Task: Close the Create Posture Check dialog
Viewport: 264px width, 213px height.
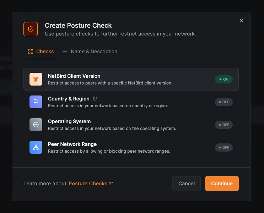Action: [x=242, y=21]
